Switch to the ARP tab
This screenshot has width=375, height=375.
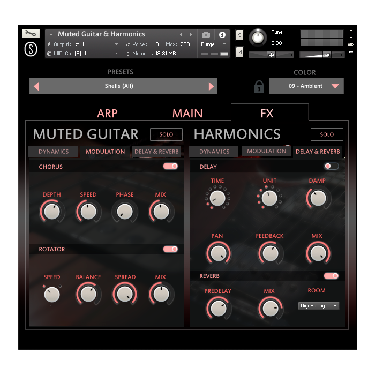[107, 113]
